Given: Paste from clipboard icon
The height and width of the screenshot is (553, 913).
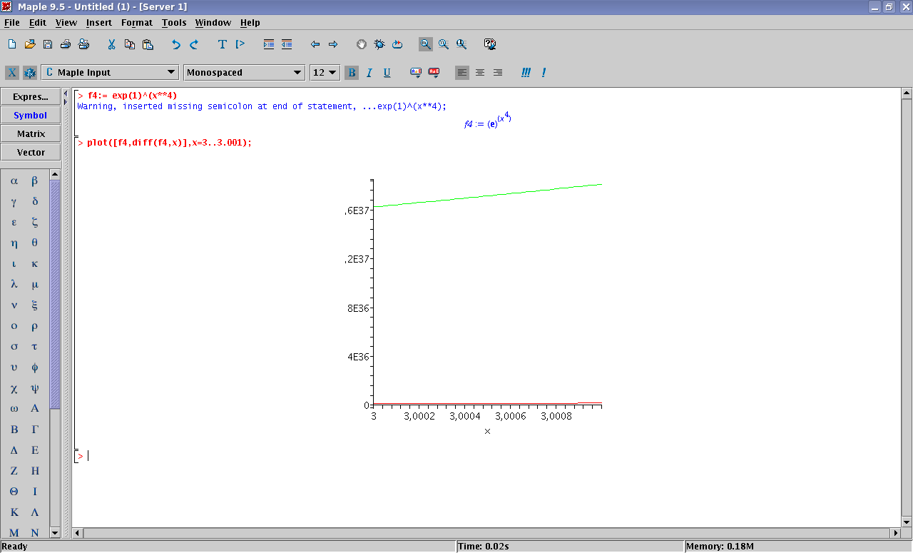Looking at the screenshot, I should 148,44.
